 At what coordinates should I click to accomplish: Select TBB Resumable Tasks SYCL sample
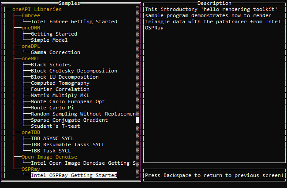pyautogui.click(x=68, y=145)
